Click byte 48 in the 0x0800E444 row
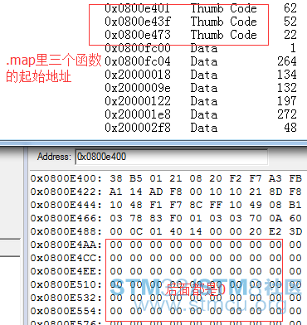 tap(136, 205)
